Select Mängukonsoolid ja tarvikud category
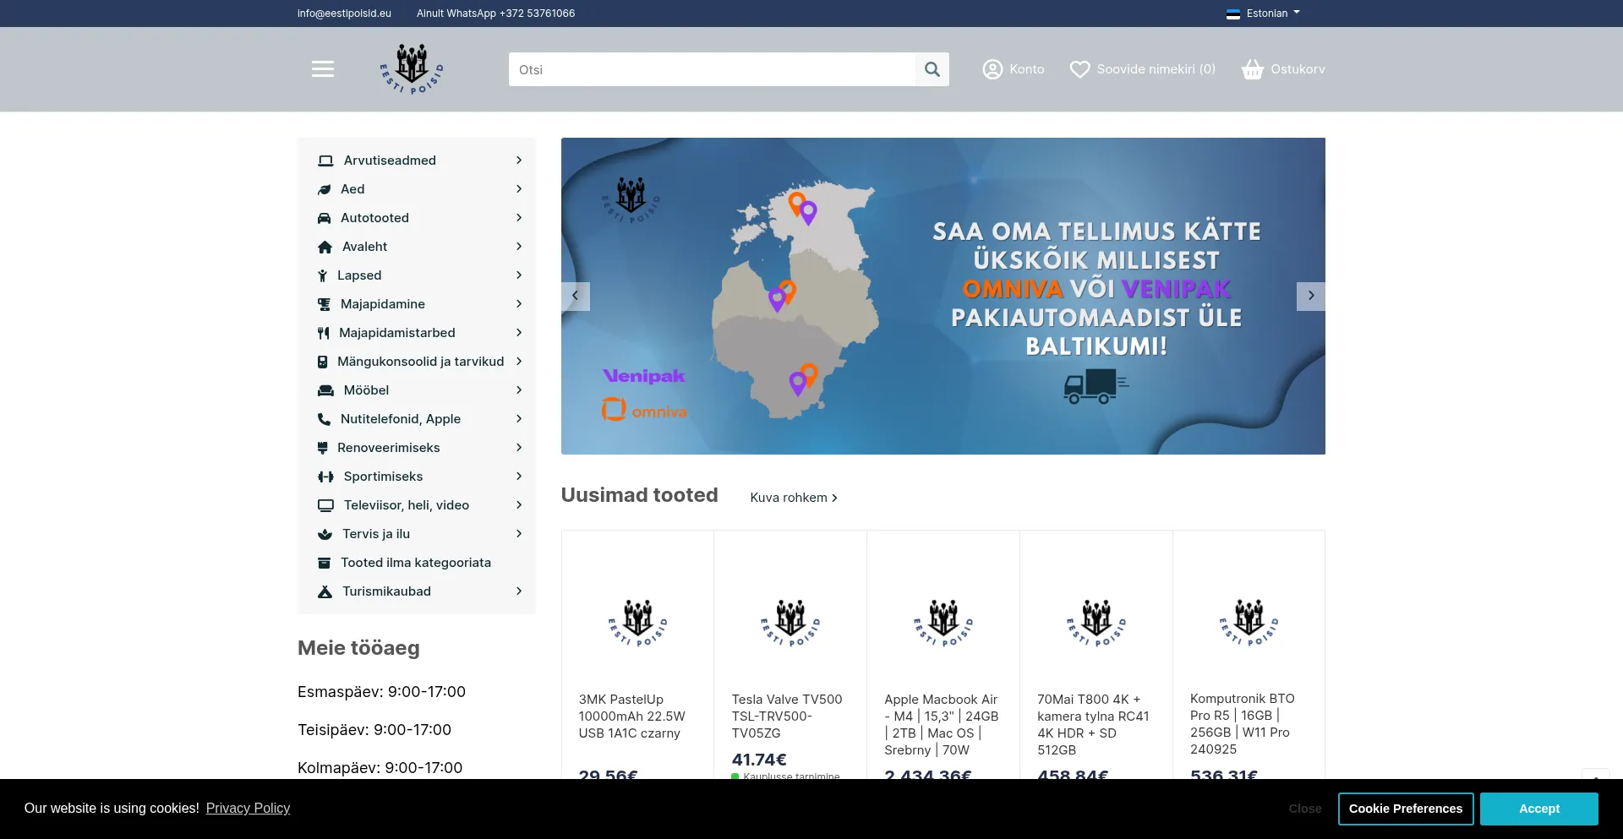Viewport: 1623px width, 839px height. click(420, 362)
